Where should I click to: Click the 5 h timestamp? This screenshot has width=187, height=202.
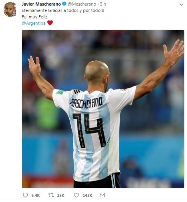click(x=103, y=4)
